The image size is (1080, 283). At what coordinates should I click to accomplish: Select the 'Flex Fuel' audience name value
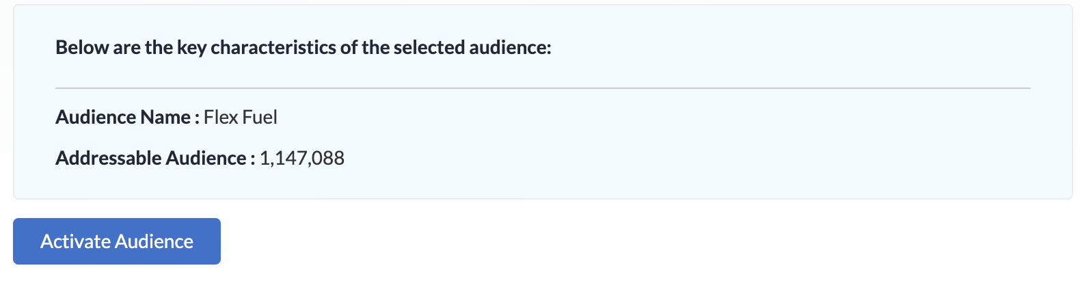tap(241, 117)
